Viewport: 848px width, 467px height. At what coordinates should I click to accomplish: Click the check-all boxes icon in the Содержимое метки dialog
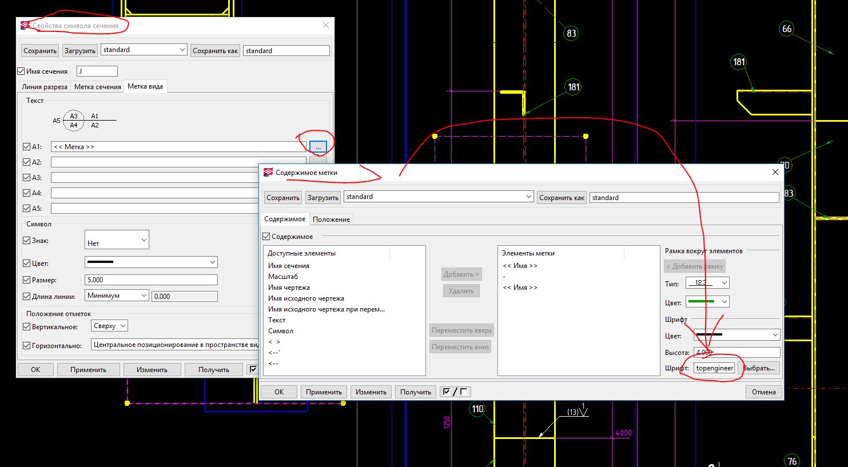(447, 392)
